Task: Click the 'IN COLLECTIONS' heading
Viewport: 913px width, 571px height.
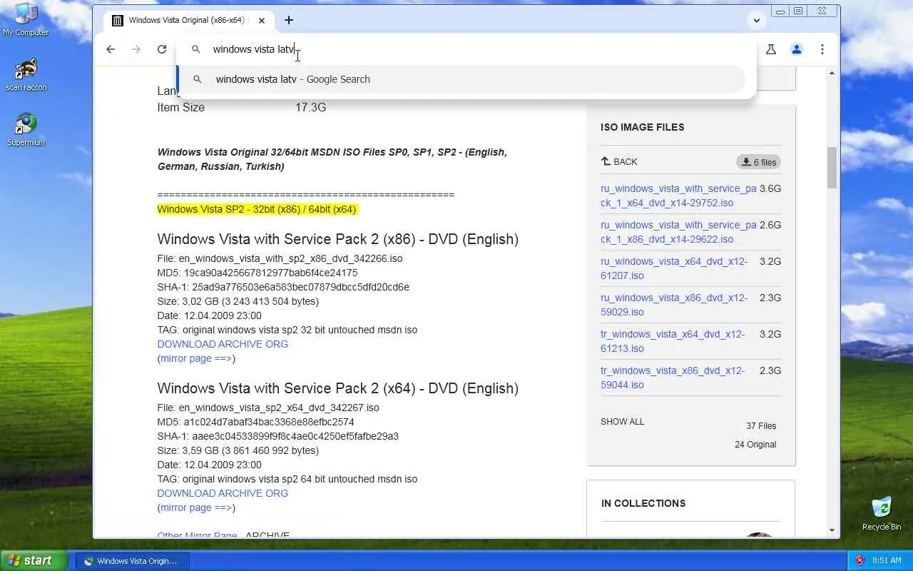Action: pos(643,503)
